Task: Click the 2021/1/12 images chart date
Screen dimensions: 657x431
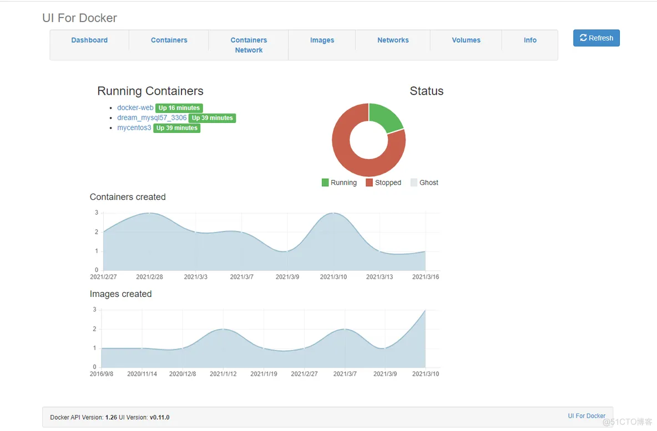Action: click(x=223, y=374)
